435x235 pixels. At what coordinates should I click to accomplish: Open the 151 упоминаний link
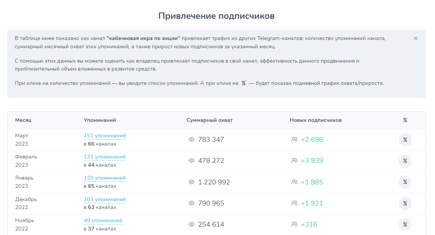105,136
